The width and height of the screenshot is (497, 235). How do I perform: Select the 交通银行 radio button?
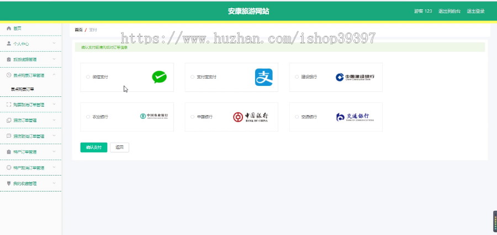(297, 117)
